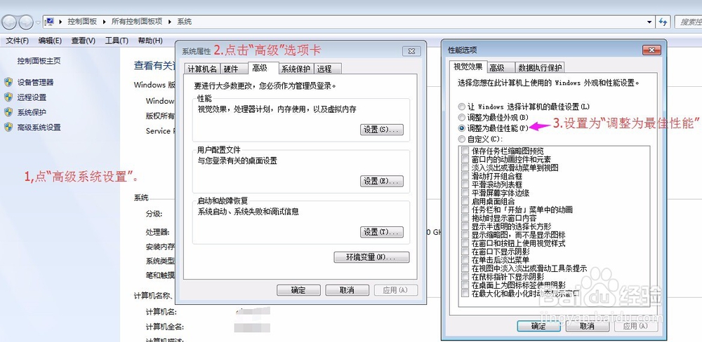The width and height of the screenshot is (702, 342).
Task: Tick 窗口内的动画控件和元素 checkbox
Action: coord(465,159)
